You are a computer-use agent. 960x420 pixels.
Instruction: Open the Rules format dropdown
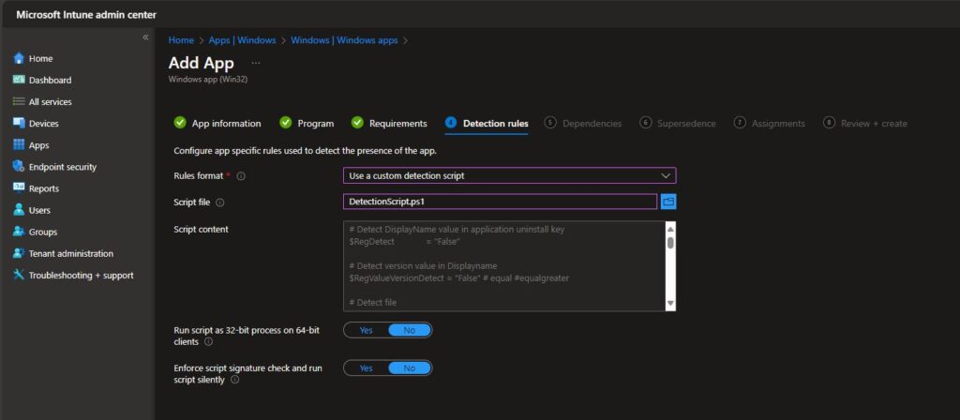pyautogui.click(x=509, y=175)
